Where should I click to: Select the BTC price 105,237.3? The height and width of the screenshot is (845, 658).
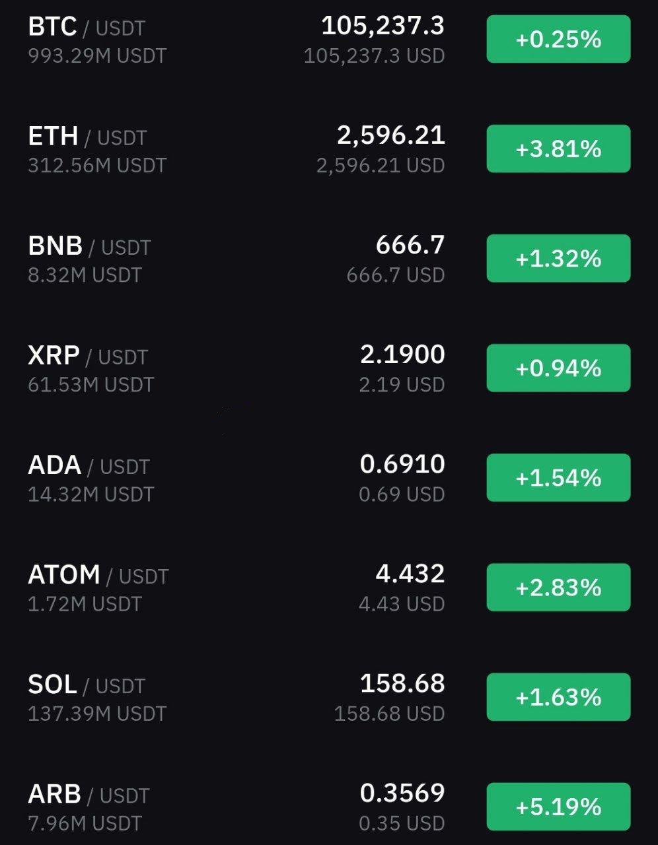click(383, 26)
